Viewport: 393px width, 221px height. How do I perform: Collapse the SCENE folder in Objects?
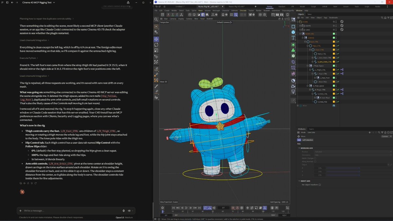pos(298,22)
